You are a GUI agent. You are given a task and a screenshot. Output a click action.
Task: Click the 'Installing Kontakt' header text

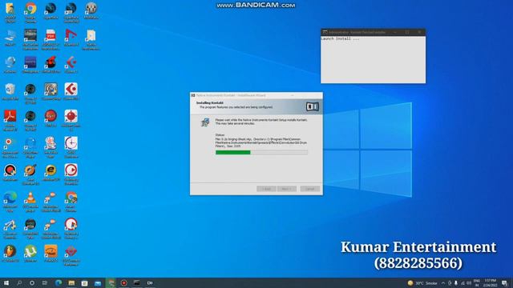click(x=210, y=103)
